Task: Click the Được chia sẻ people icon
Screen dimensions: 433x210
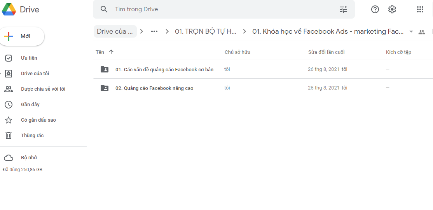Action: [x=9, y=89]
